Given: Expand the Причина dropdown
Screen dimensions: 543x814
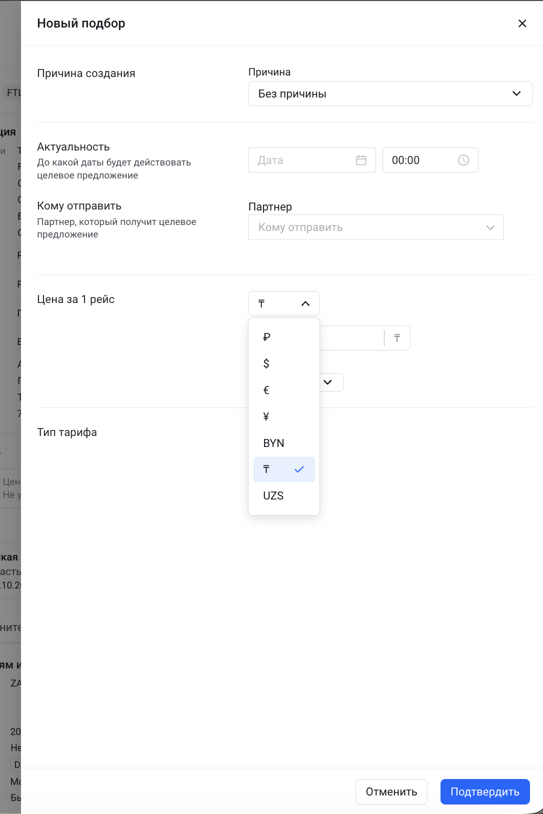Looking at the screenshot, I should click(390, 94).
